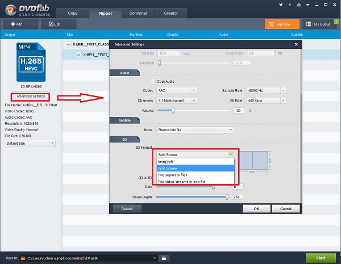Close the Advanced Settings dialog
The image size is (341, 264).
click(x=296, y=44)
